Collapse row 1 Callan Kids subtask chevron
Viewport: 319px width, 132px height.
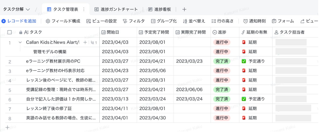(20, 42)
